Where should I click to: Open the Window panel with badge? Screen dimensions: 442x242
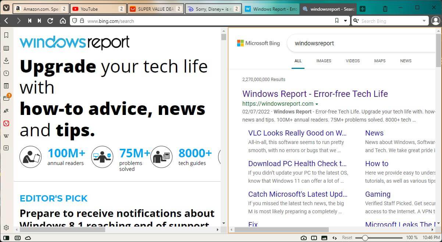[6, 98]
